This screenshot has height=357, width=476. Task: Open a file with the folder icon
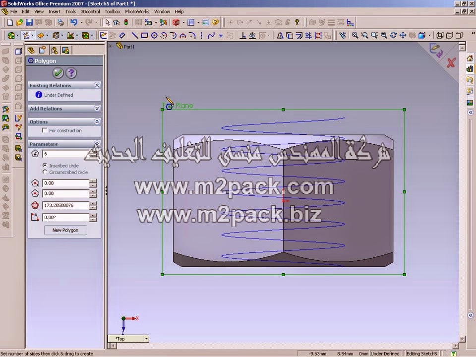coord(19,22)
